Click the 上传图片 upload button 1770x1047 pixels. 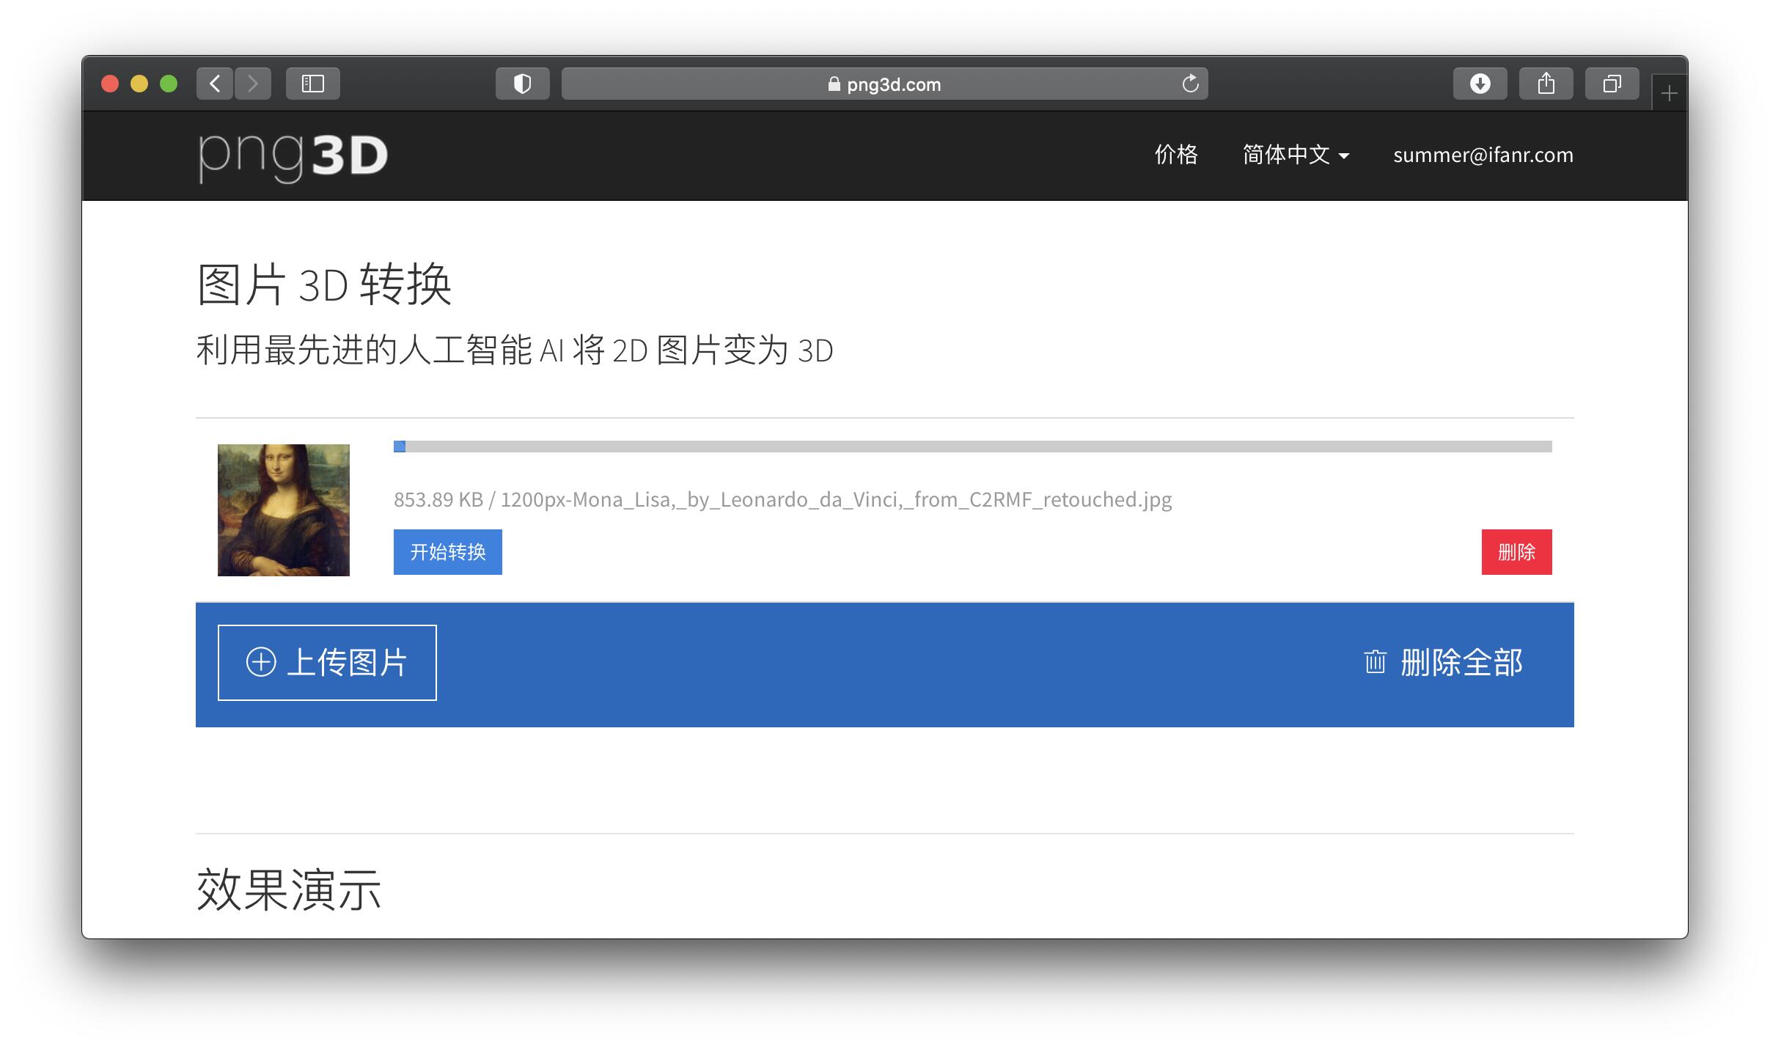click(x=327, y=662)
